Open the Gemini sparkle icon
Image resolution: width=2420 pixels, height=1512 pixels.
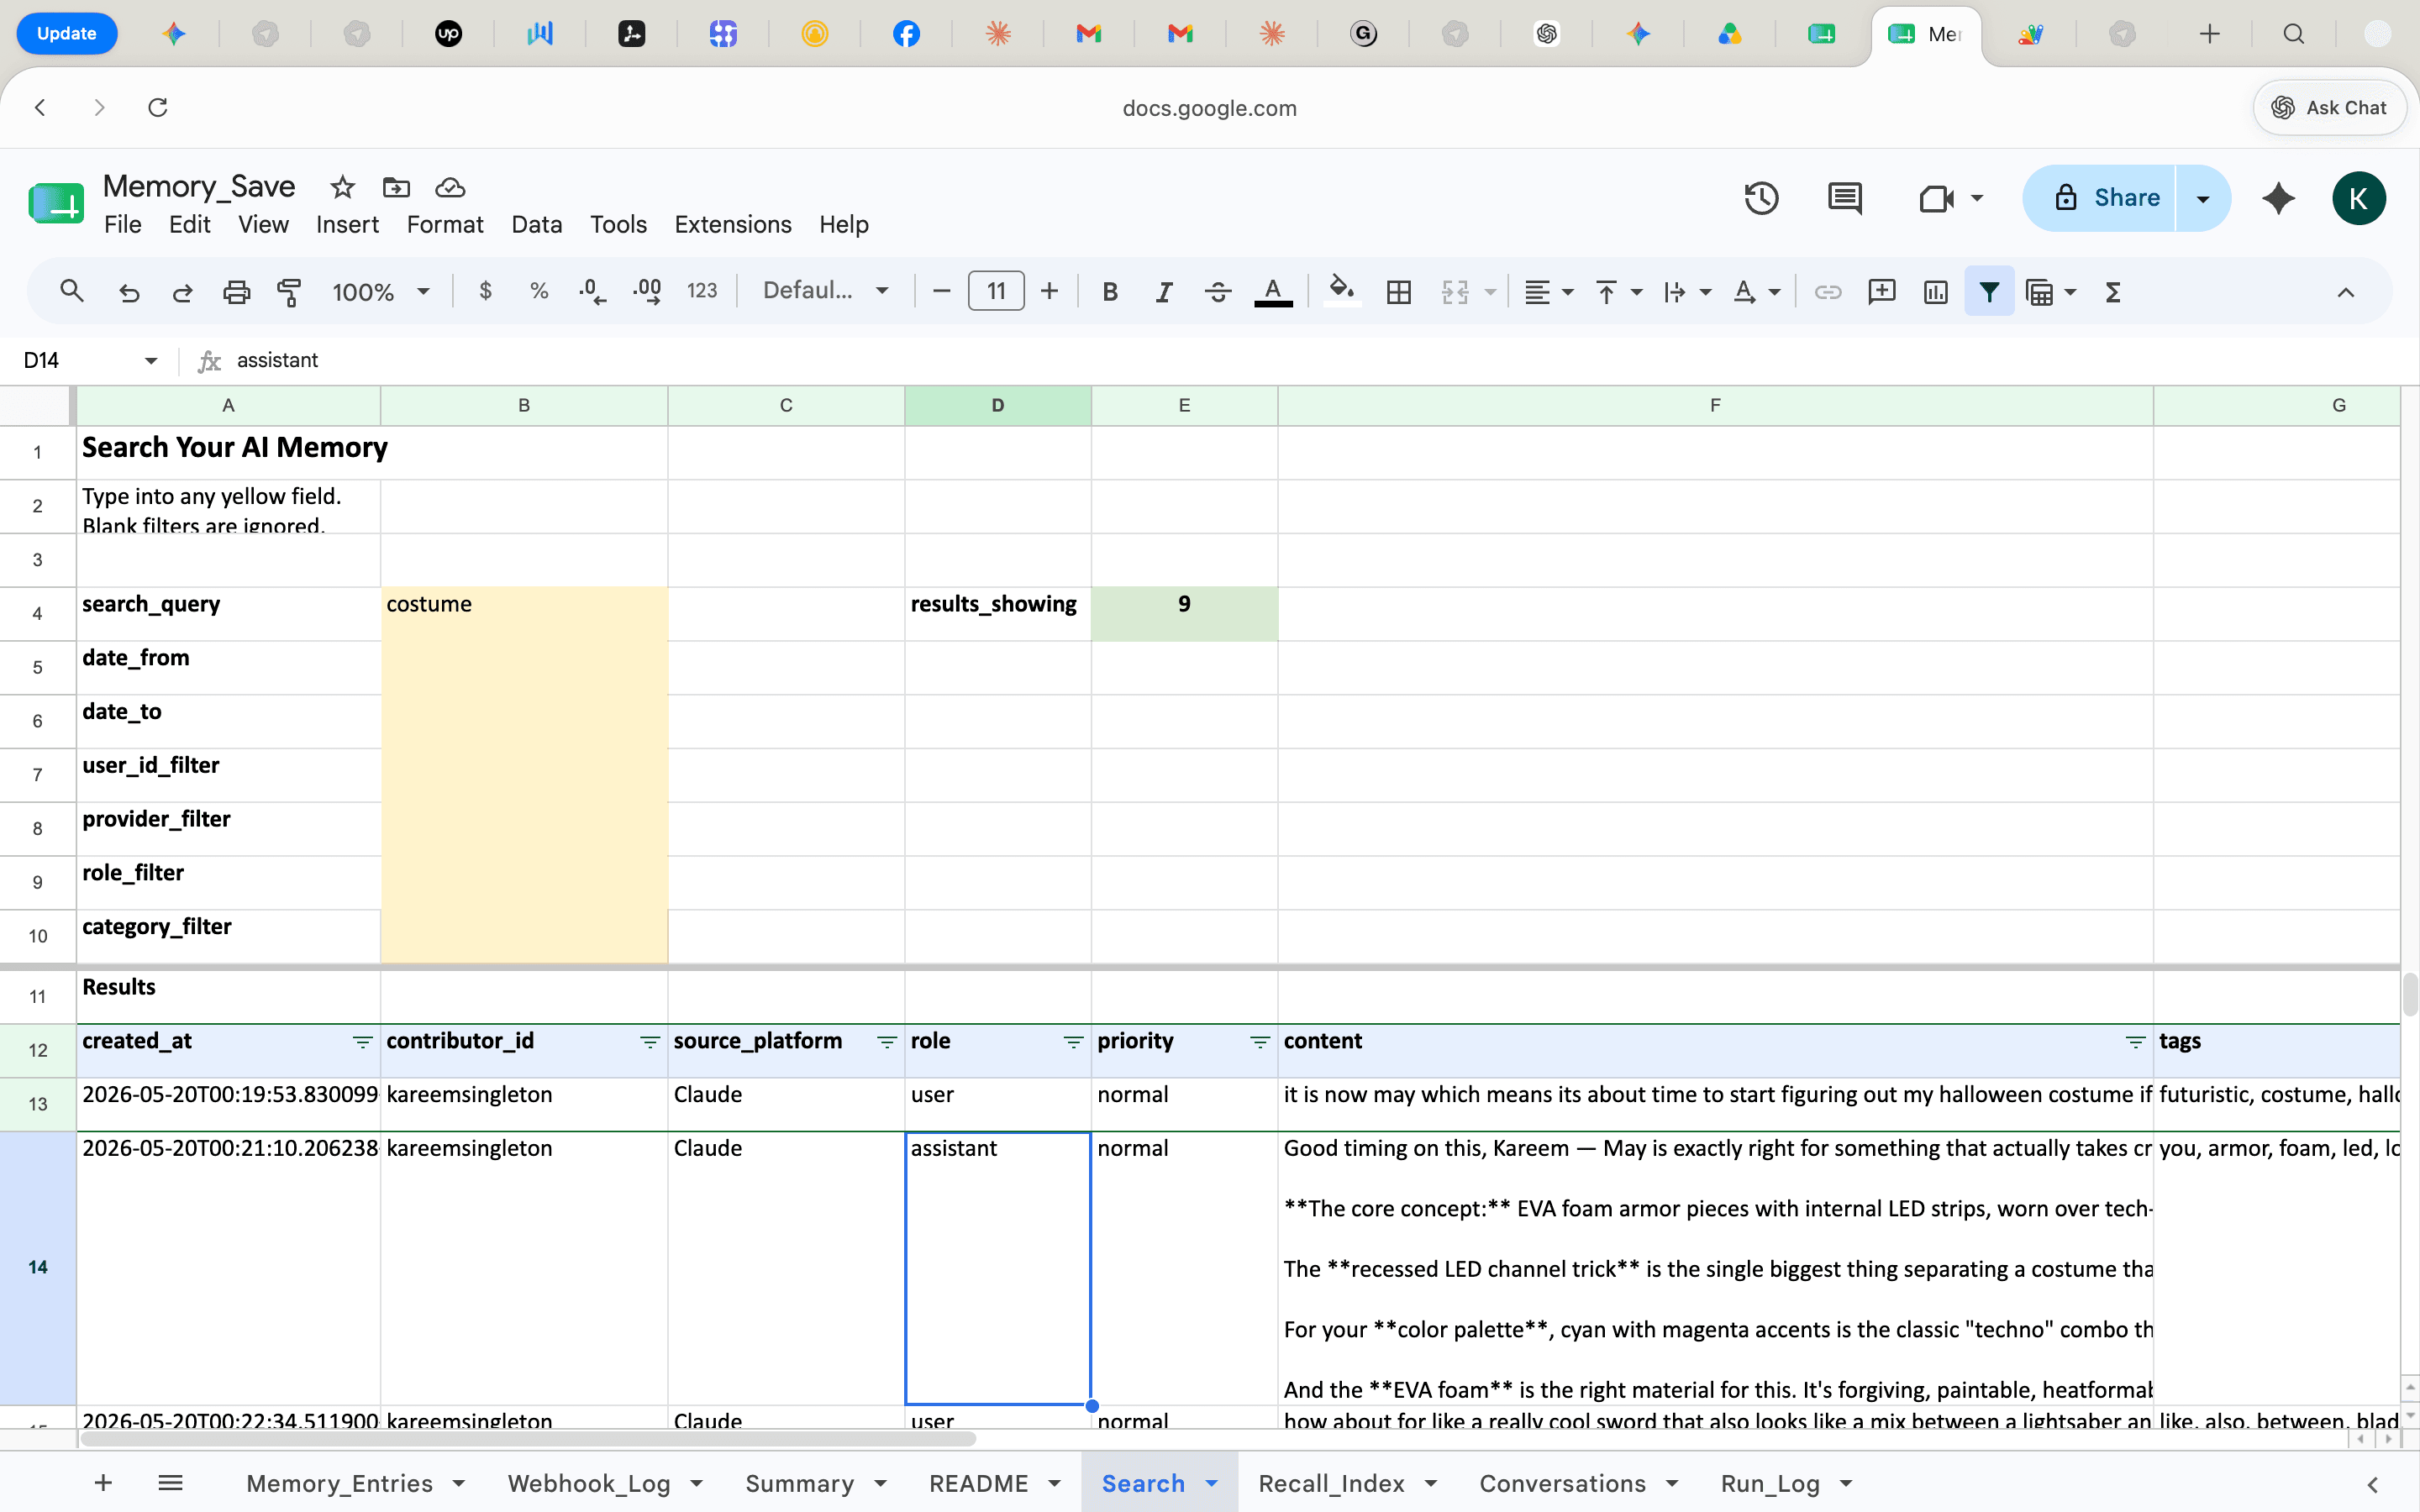(x=2278, y=198)
